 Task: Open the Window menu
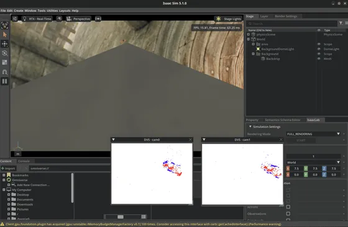tap(30, 11)
